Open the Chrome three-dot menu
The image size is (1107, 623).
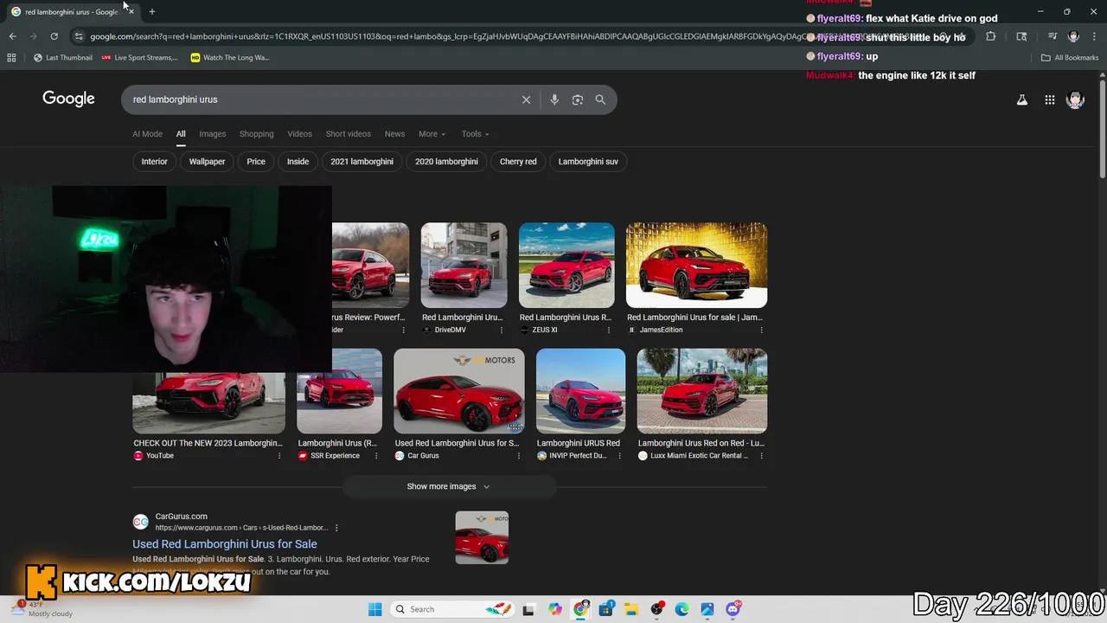point(1093,36)
